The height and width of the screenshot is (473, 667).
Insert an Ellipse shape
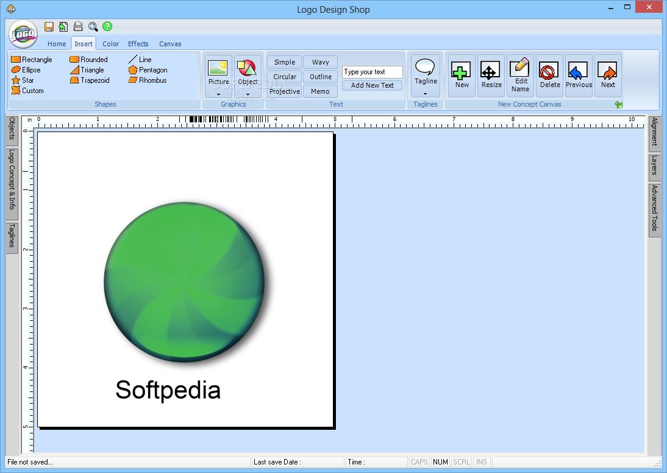(x=26, y=69)
